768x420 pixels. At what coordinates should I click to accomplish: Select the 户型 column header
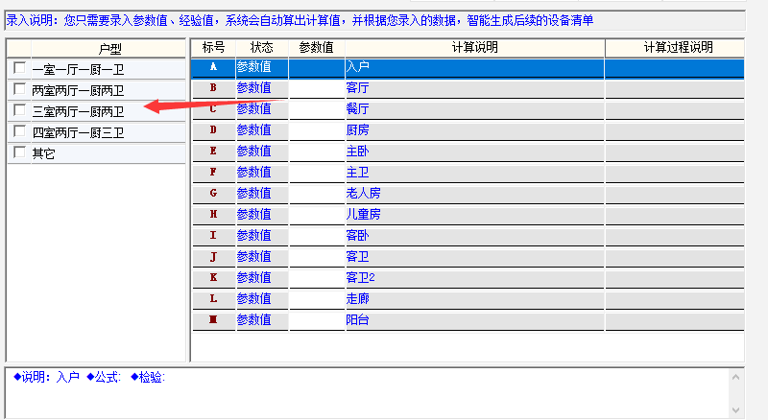click(x=108, y=49)
